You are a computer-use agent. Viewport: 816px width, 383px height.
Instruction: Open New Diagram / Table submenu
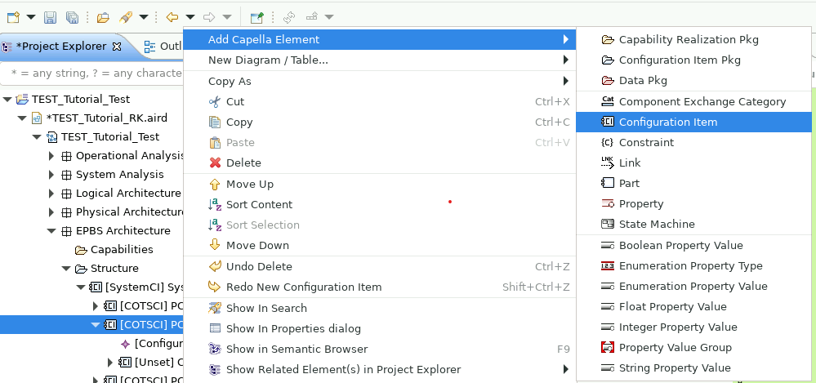tap(379, 60)
